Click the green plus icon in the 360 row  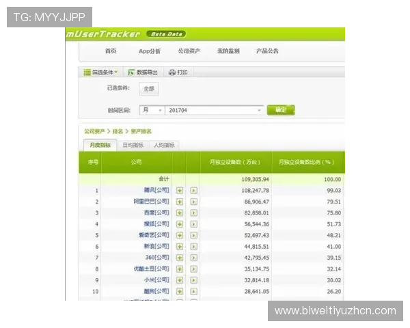pyautogui.click(x=180, y=257)
